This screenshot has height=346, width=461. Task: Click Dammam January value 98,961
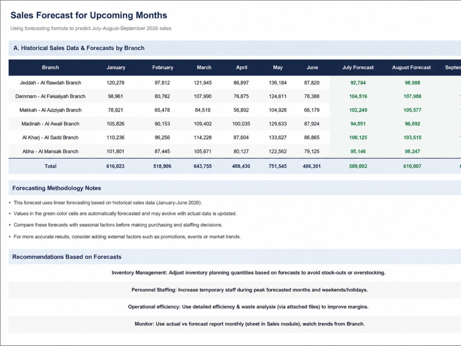(x=116, y=96)
